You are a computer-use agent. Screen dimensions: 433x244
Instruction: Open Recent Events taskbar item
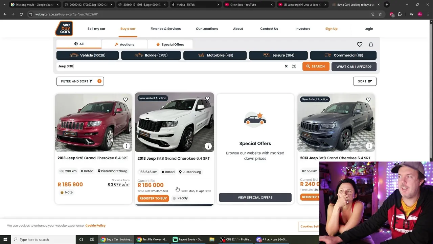pos(188,240)
